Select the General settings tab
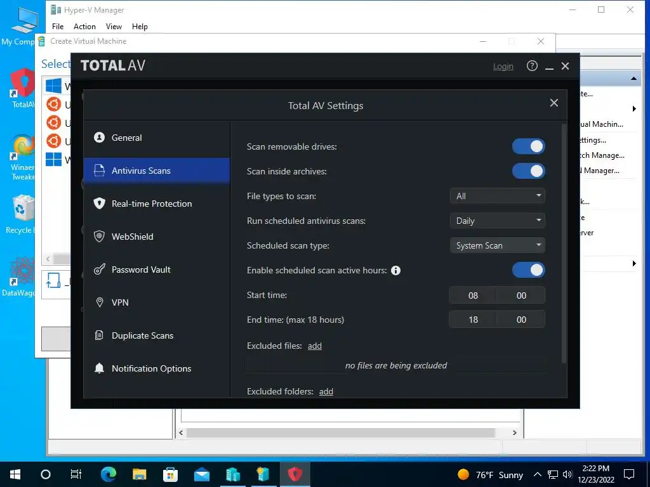 (x=157, y=138)
